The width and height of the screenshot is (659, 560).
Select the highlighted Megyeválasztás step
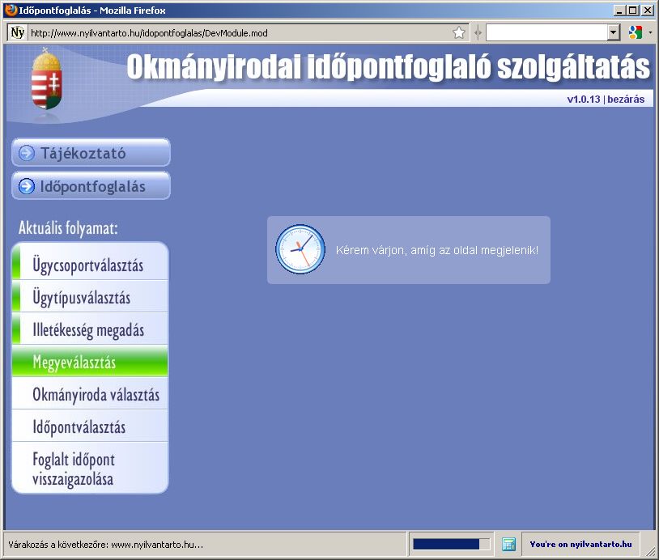pos(74,362)
